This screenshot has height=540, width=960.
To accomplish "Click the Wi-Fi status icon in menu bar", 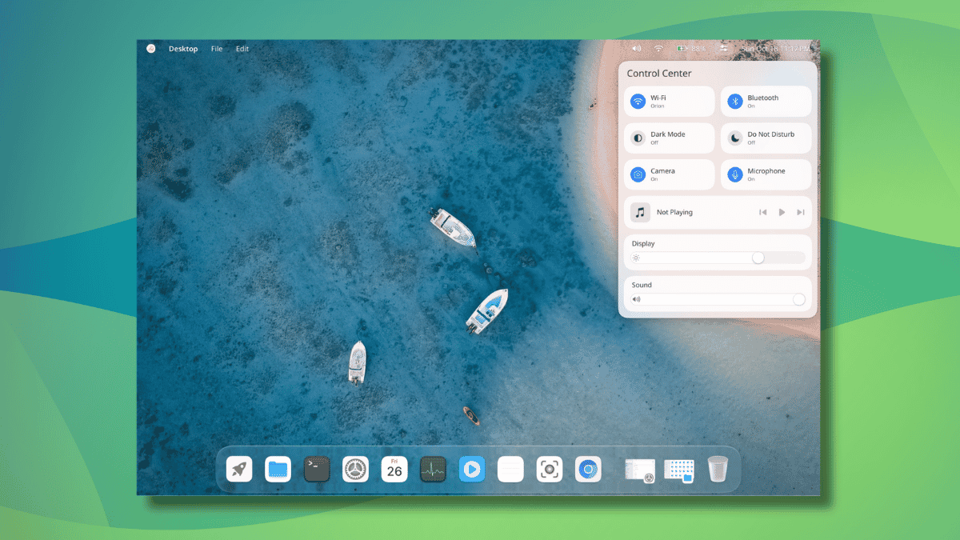I will point(658,49).
